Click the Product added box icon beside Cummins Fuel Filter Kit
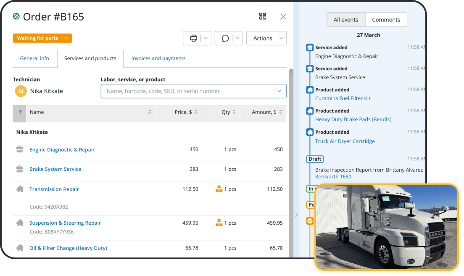Viewport: 464px width, 276px height. [310, 90]
